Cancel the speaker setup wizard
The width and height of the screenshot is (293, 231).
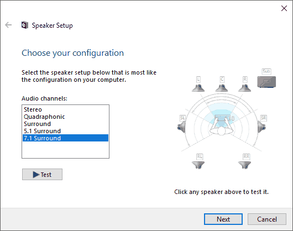pos(267,219)
